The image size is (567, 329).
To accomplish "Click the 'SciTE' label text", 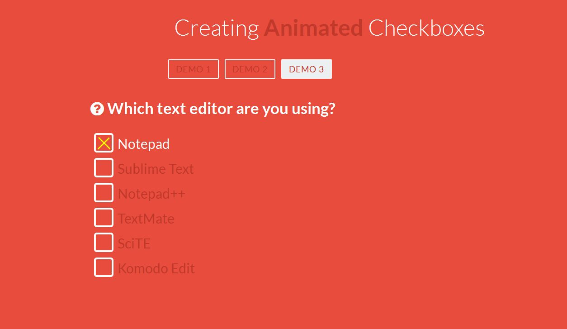I will point(134,243).
